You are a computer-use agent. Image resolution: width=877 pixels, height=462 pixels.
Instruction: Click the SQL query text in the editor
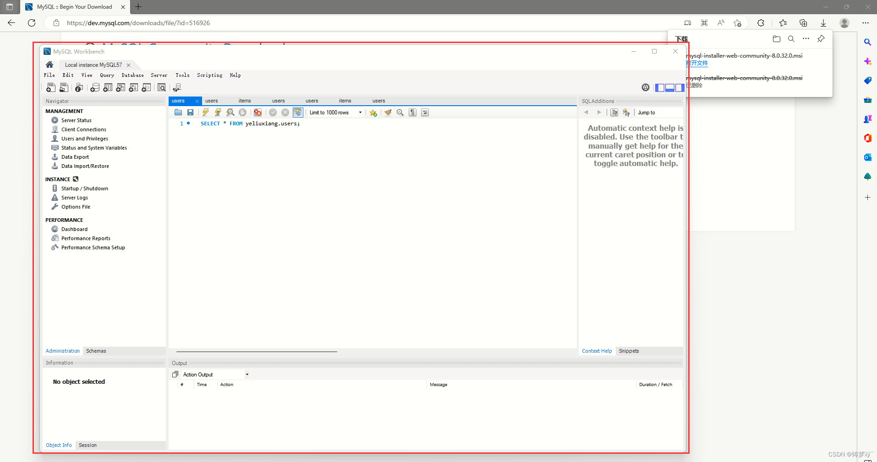[x=250, y=124]
